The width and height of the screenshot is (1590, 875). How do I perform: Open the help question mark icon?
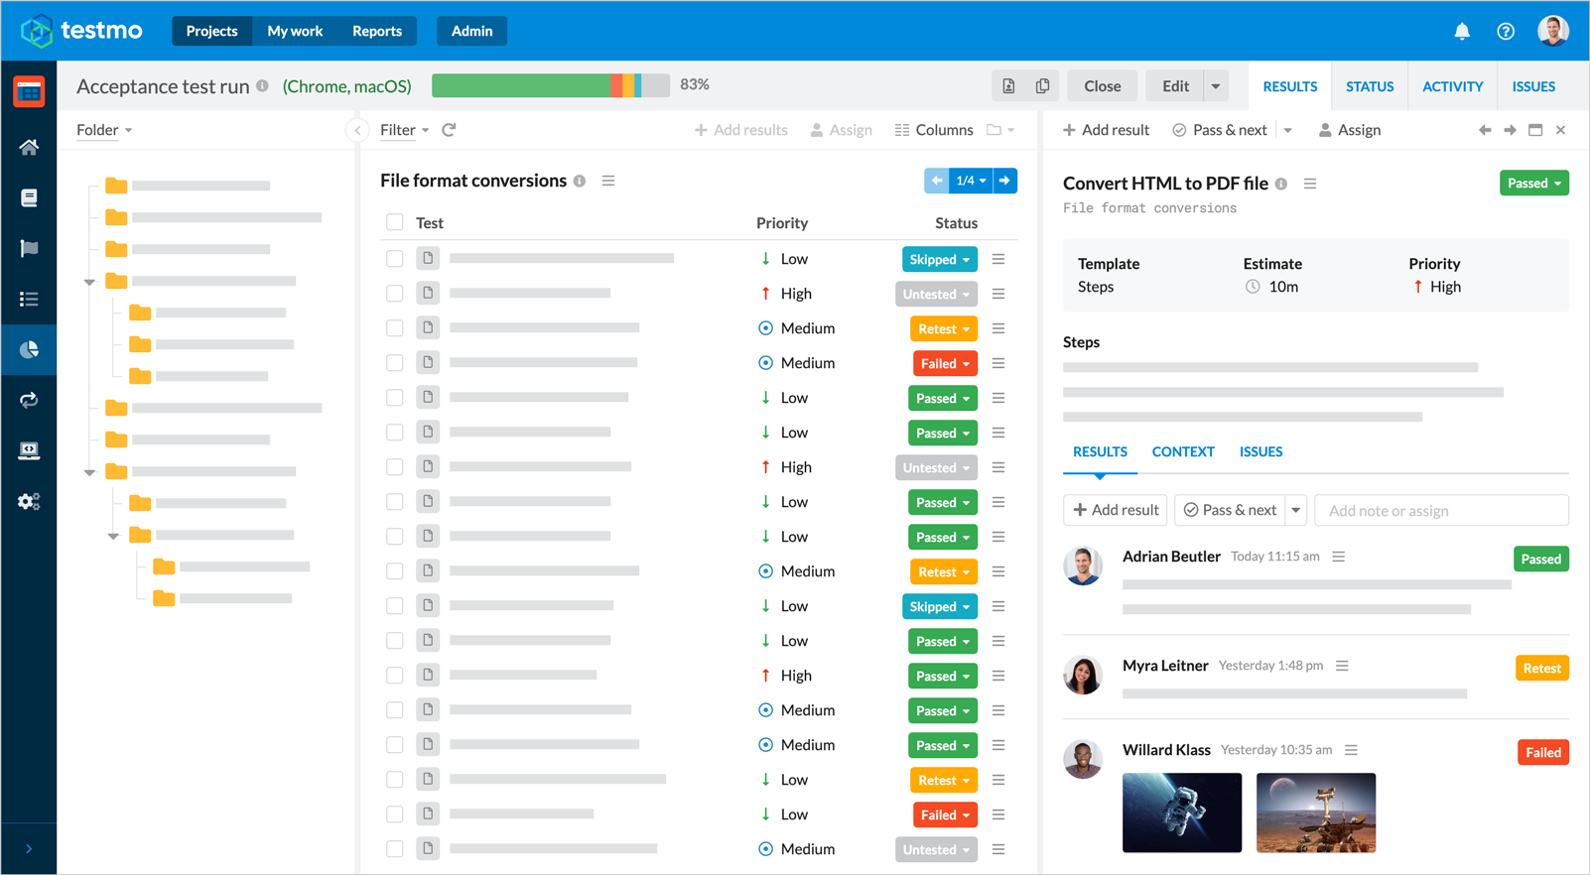point(1506,32)
